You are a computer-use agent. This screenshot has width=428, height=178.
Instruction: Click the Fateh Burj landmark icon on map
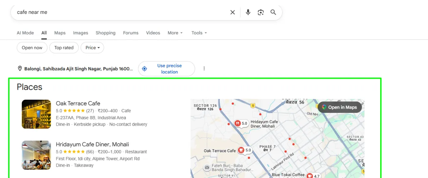pyautogui.click(x=207, y=167)
